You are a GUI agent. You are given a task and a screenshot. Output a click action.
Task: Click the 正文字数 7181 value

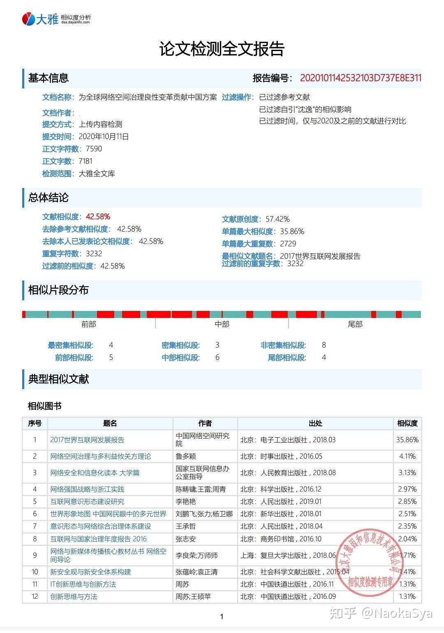86,161
